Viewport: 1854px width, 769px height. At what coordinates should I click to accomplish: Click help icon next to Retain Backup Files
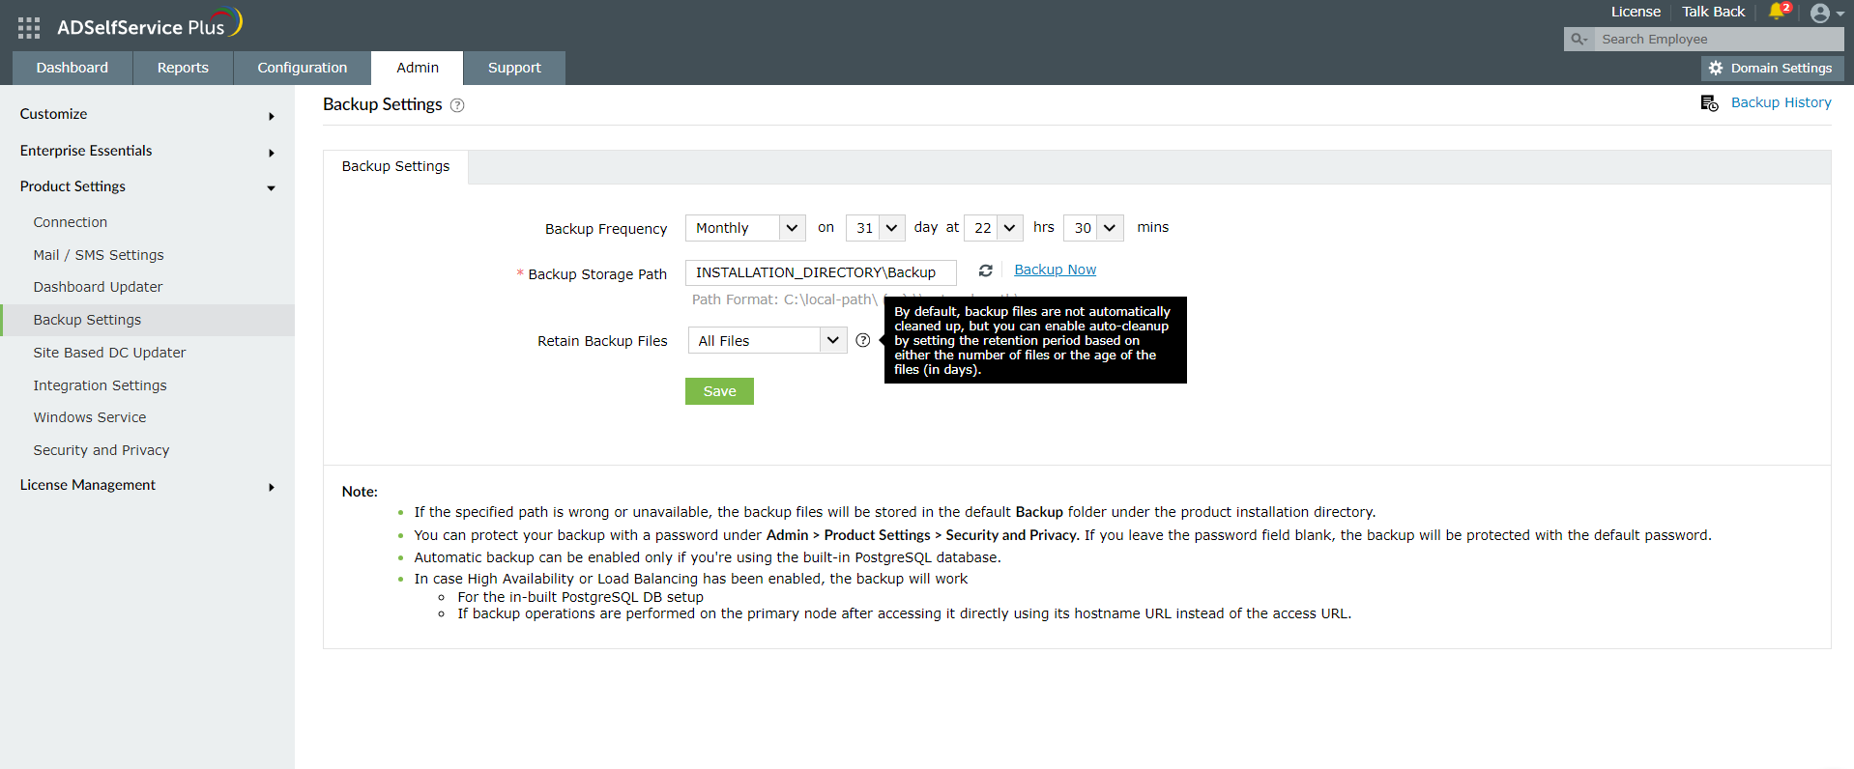click(863, 340)
